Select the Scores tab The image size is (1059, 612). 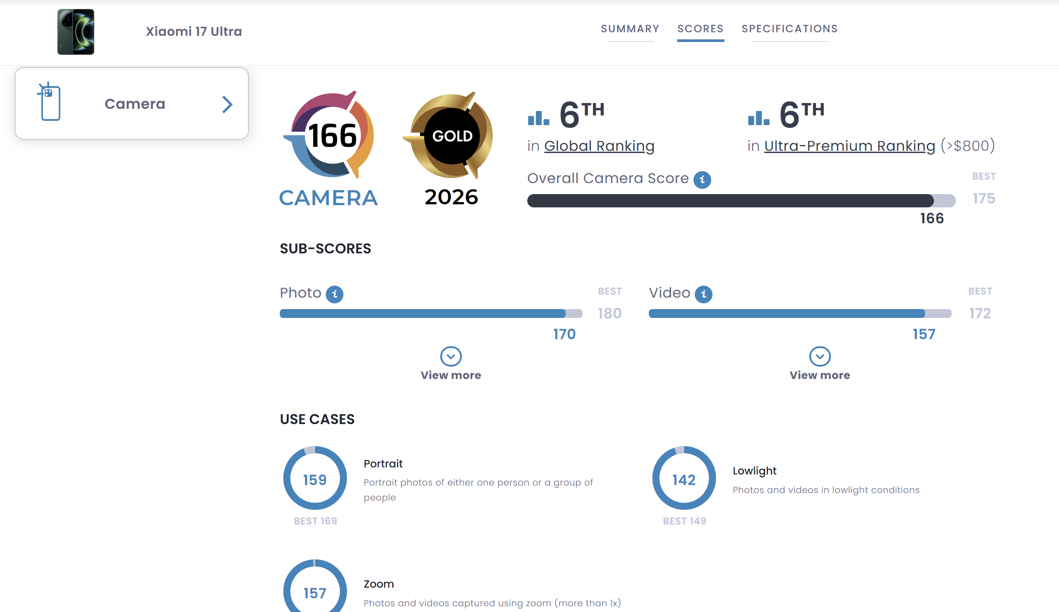pyautogui.click(x=700, y=29)
